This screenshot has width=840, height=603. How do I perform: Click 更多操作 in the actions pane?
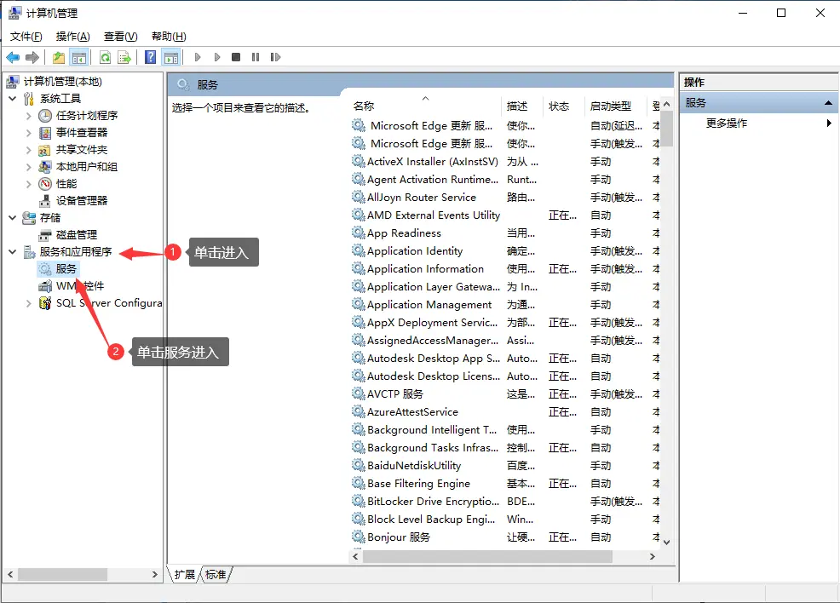pos(727,123)
